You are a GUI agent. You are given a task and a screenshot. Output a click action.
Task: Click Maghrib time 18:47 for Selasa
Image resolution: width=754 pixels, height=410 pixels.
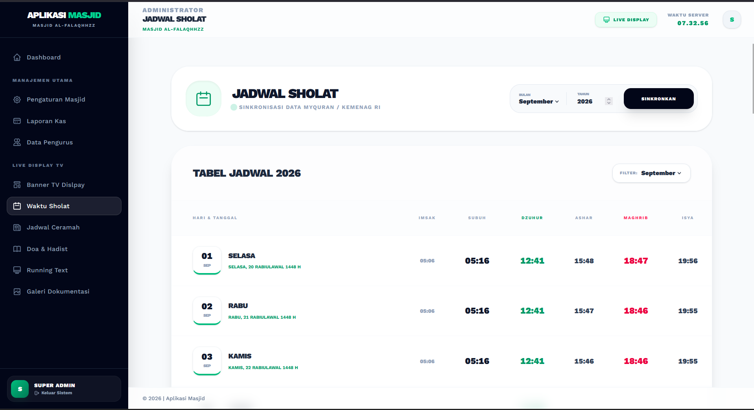(x=636, y=261)
